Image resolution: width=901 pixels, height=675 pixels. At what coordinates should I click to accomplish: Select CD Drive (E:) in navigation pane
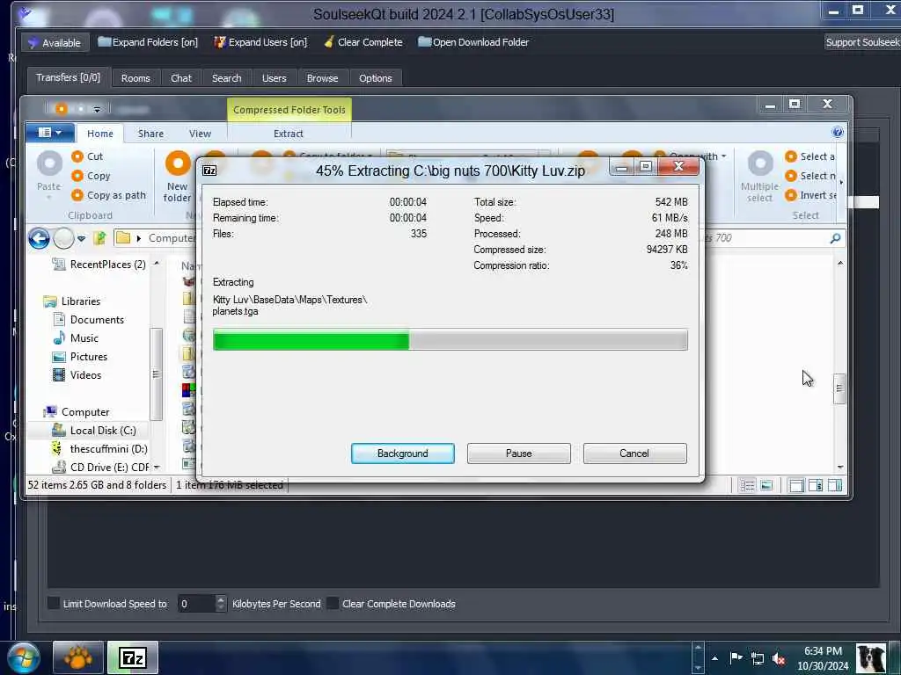(x=100, y=468)
